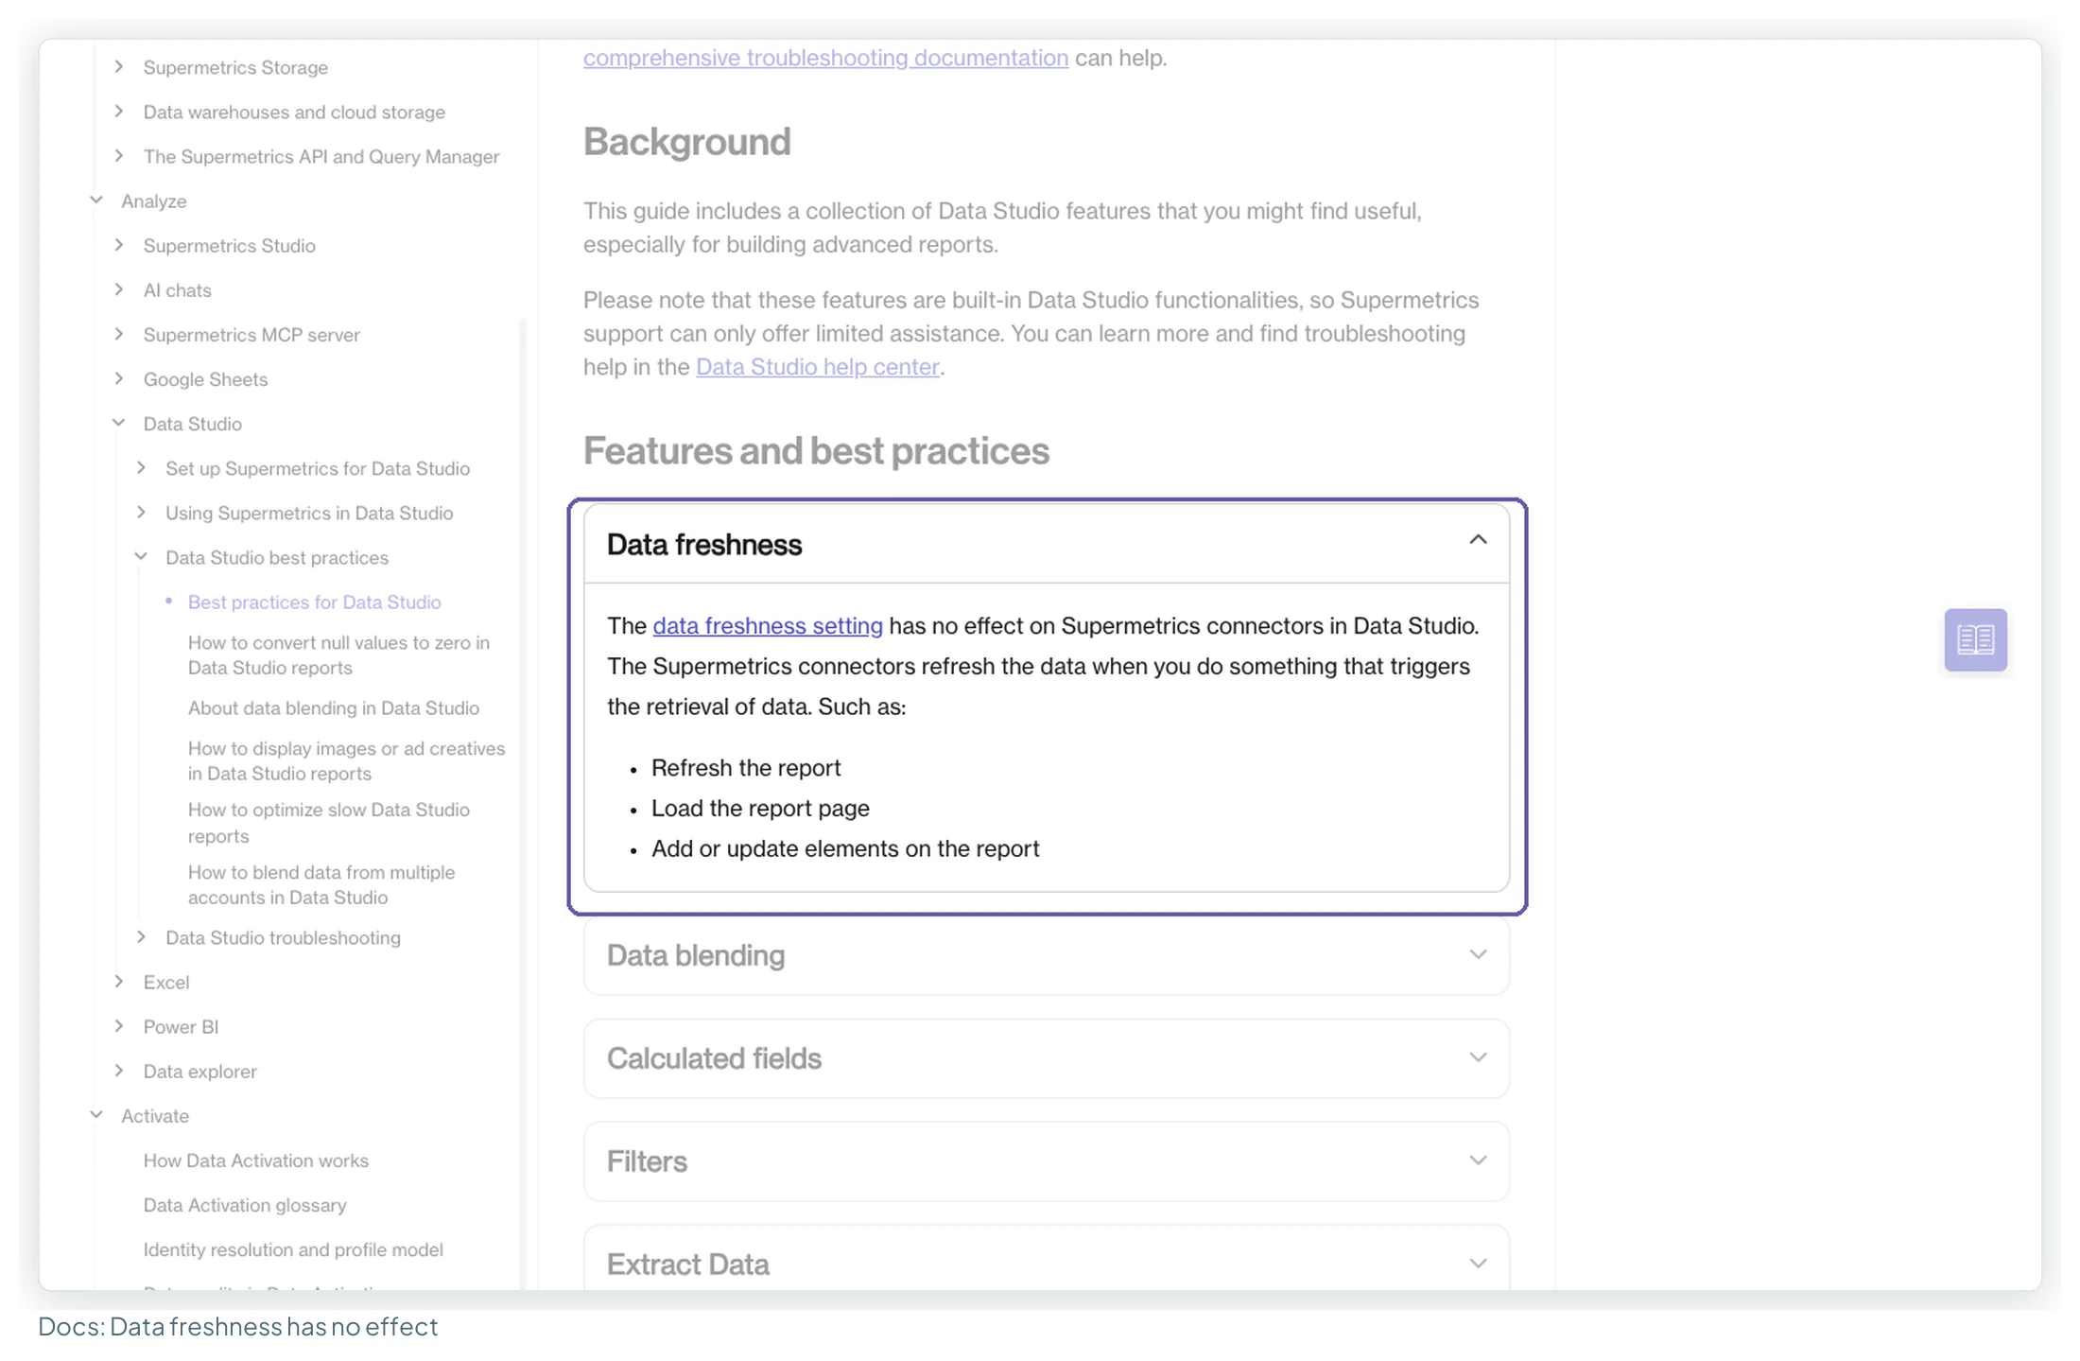Click the Data freshness accordion title

point(703,545)
